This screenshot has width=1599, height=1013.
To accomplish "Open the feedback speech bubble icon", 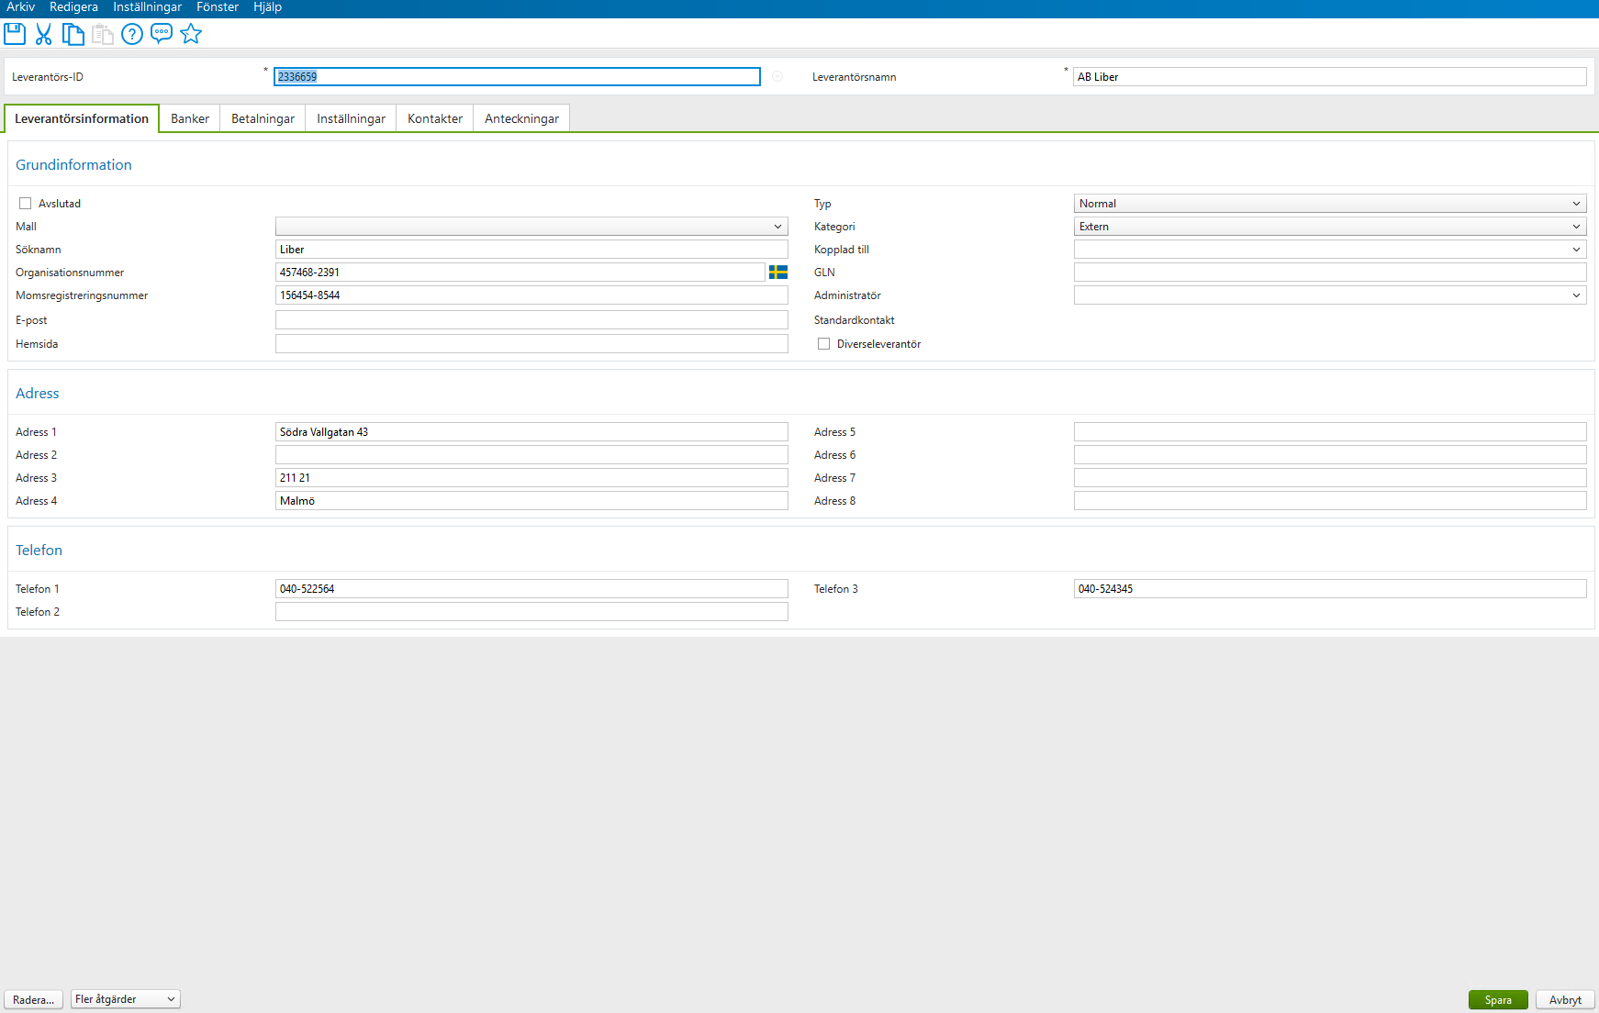I will 162,34.
